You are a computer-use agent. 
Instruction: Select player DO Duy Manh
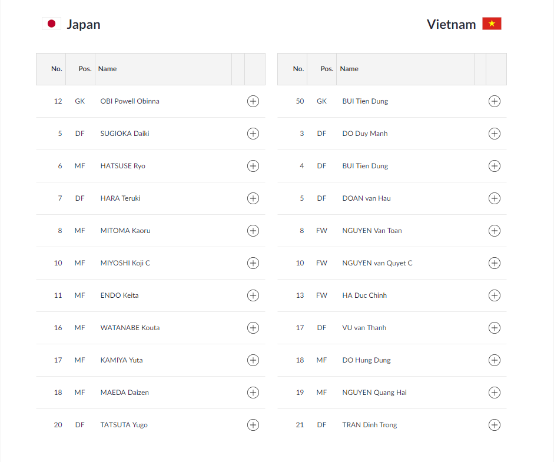[x=364, y=134]
